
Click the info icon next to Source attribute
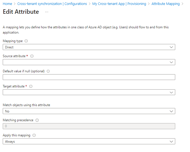point(32,56)
